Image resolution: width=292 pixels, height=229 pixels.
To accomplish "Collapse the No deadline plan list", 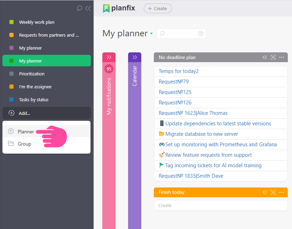I will click(x=265, y=57).
